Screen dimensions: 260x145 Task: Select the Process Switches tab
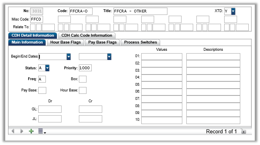pyautogui.click(x=140, y=42)
